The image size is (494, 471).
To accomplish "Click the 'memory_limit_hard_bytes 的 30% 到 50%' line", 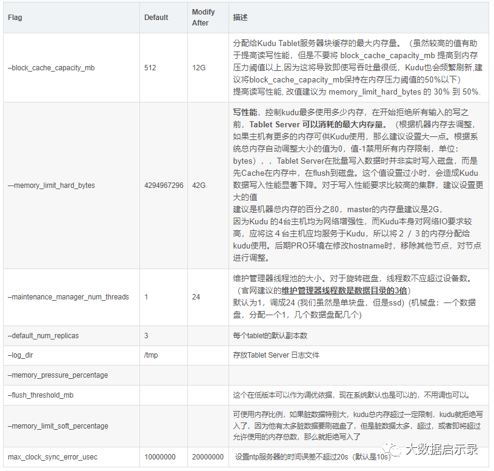I will (356, 92).
